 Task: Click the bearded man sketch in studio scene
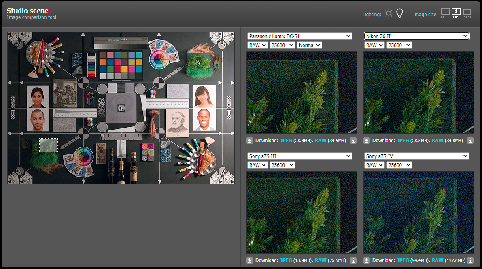point(177,124)
